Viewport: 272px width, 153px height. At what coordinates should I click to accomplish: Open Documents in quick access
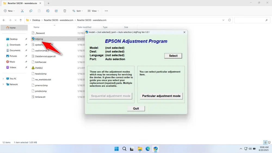click(15, 50)
